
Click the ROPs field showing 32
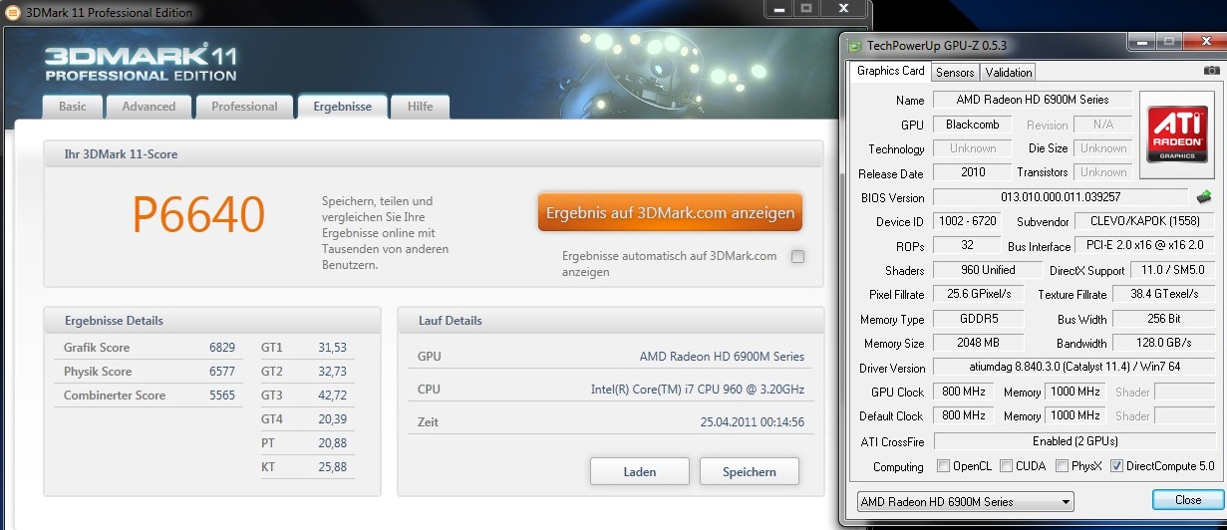point(965,245)
